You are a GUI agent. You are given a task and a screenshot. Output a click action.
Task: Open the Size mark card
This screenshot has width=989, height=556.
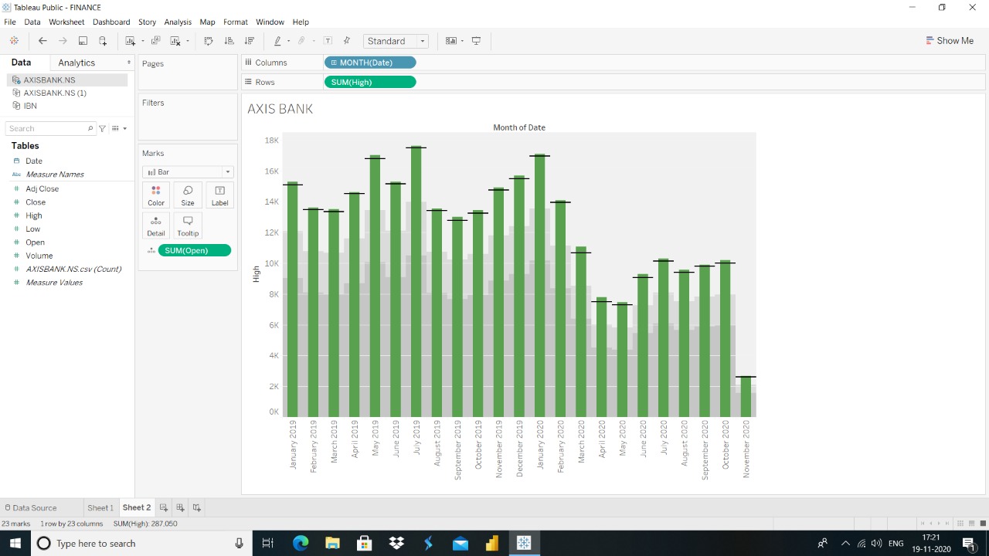[188, 195]
